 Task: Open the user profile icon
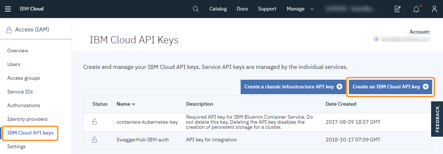coord(434,9)
